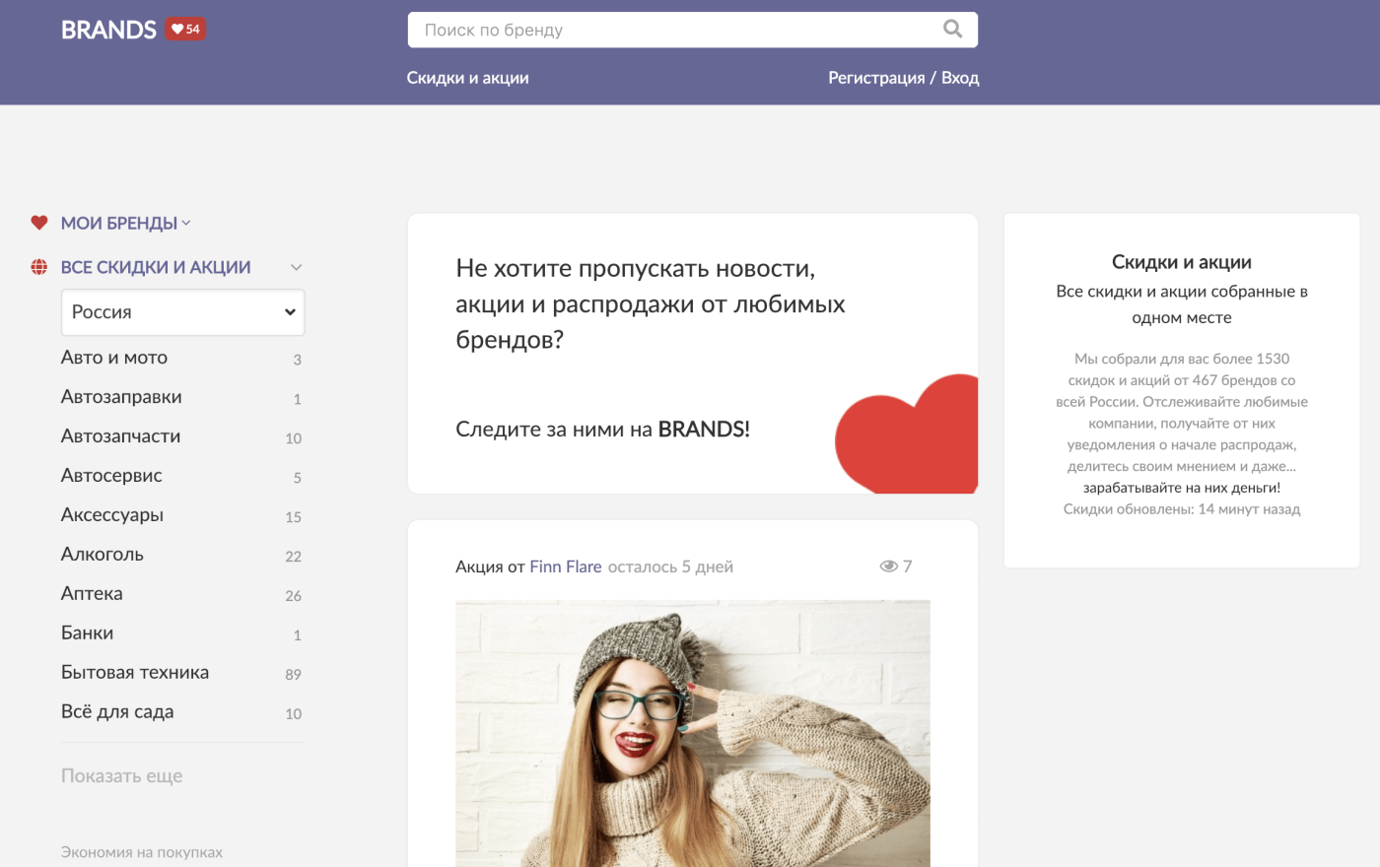Click the BRANDS logo
Screen dimensions: 1380x867
pos(108,30)
